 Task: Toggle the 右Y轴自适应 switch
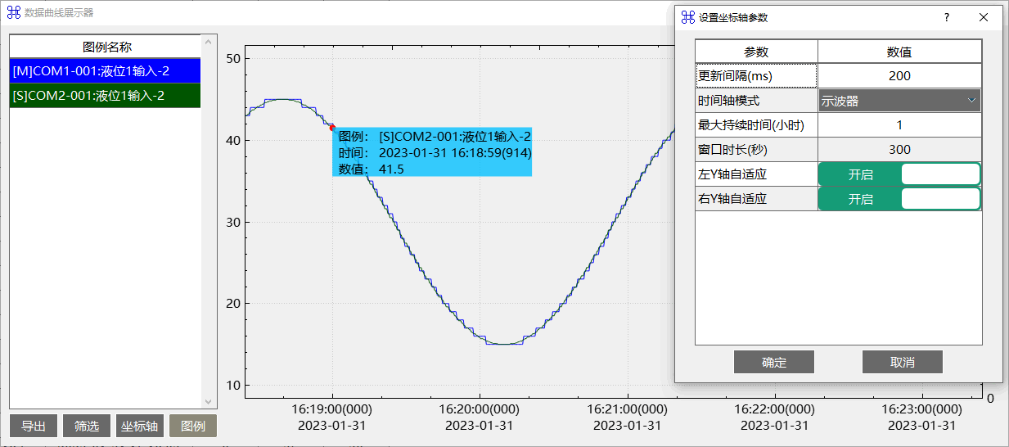pos(899,199)
